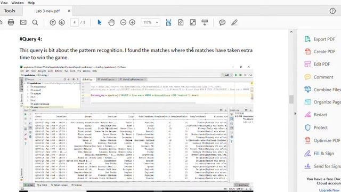
Task: Select the Lab 3 new.pdf tab
Action: (47, 11)
